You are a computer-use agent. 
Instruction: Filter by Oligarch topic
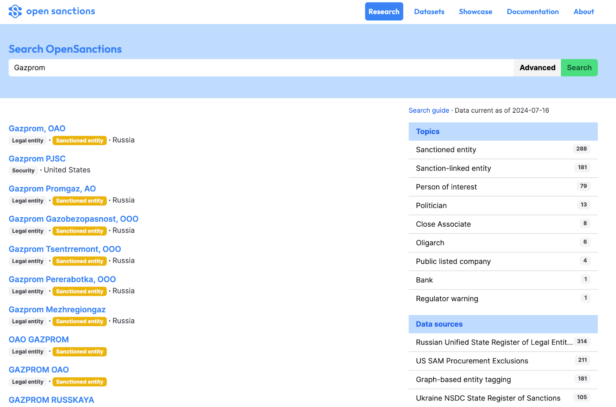pyautogui.click(x=503, y=243)
